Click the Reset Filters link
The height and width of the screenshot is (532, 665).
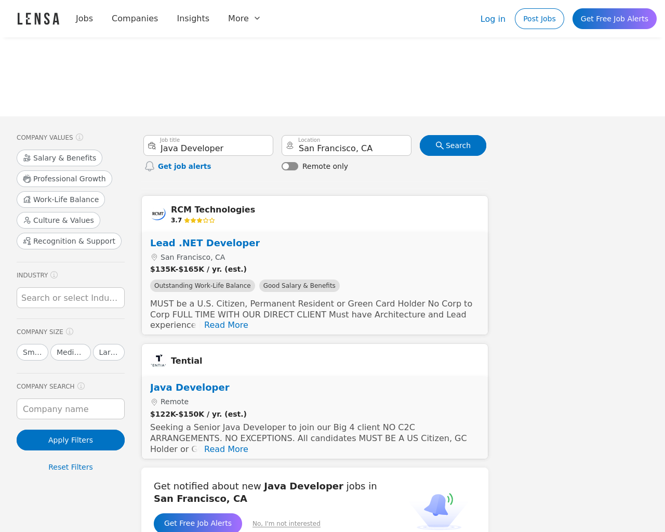[x=71, y=467]
